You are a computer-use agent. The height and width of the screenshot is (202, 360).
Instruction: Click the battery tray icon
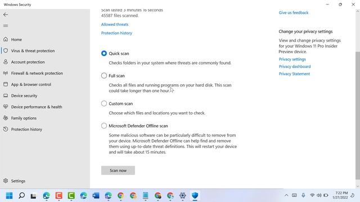[326, 195]
